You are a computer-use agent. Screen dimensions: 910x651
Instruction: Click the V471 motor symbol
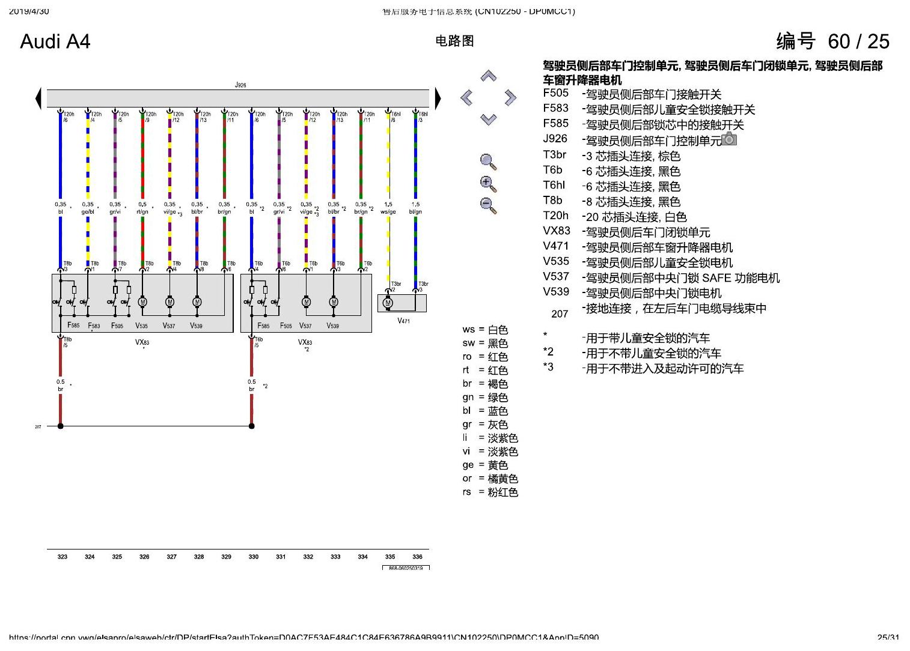click(x=388, y=303)
